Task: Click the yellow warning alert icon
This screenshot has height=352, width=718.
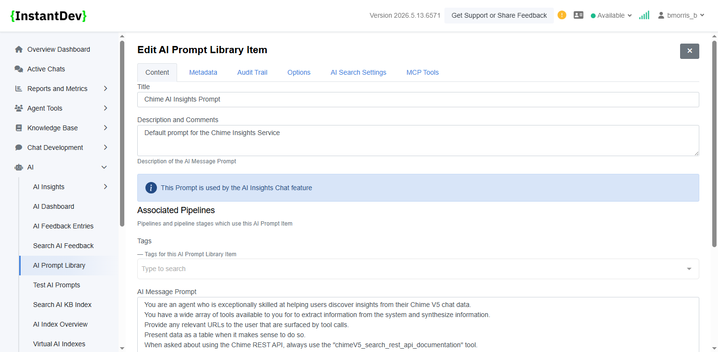Action: point(562,15)
